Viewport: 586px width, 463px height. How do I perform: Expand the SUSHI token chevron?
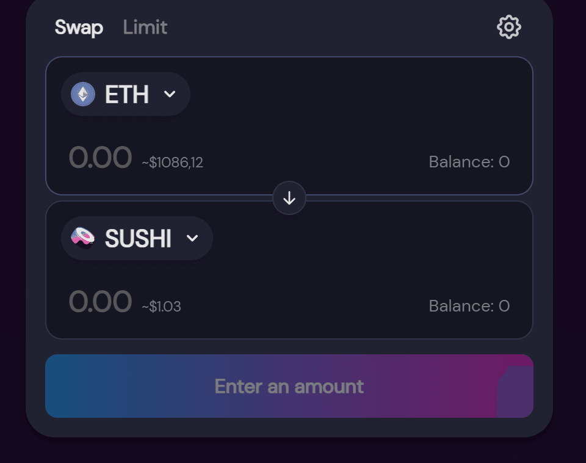coord(192,238)
